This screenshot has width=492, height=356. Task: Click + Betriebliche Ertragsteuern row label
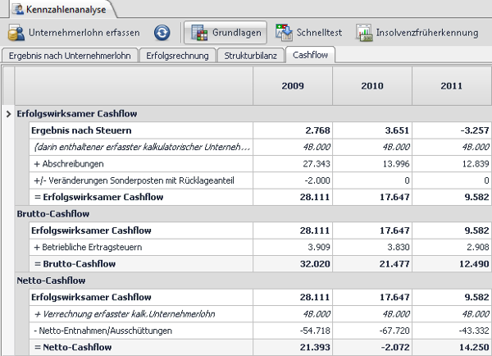[x=88, y=247]
